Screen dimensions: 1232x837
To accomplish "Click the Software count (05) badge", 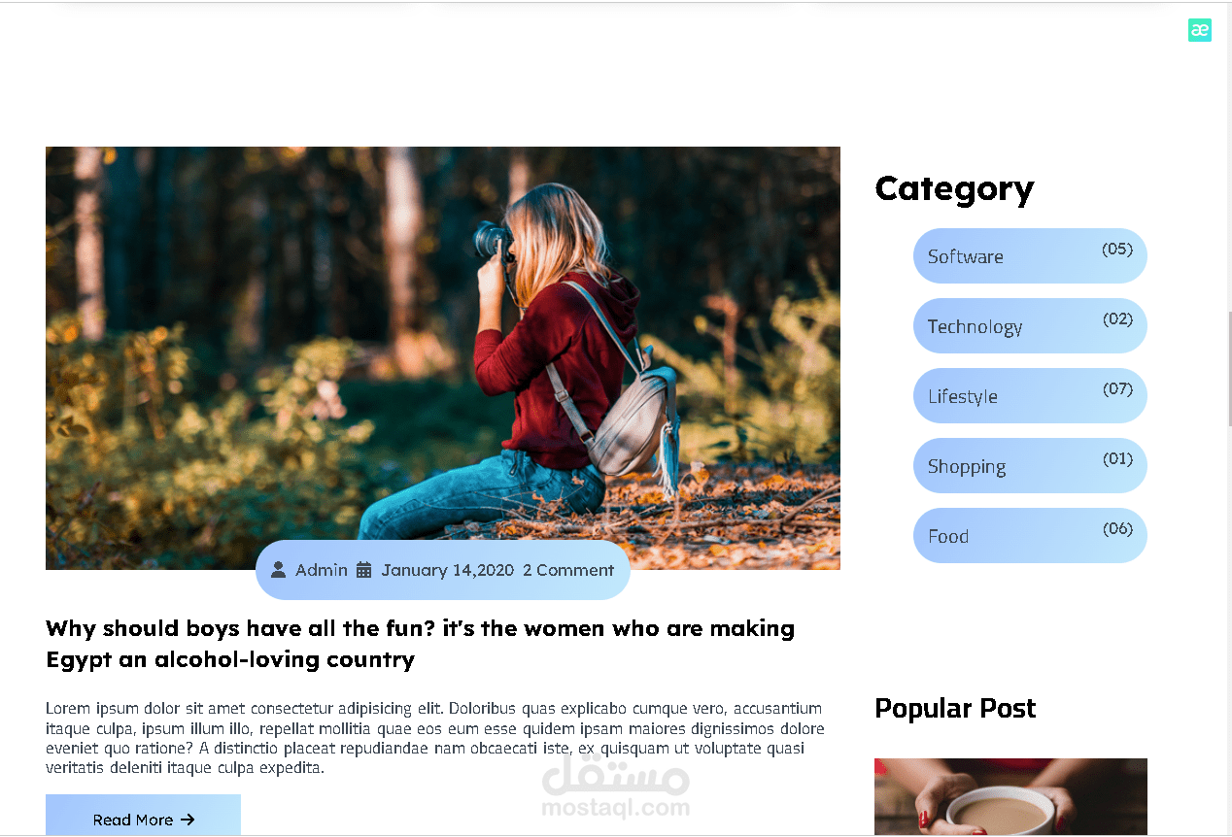I will [x=1117, y=249].
